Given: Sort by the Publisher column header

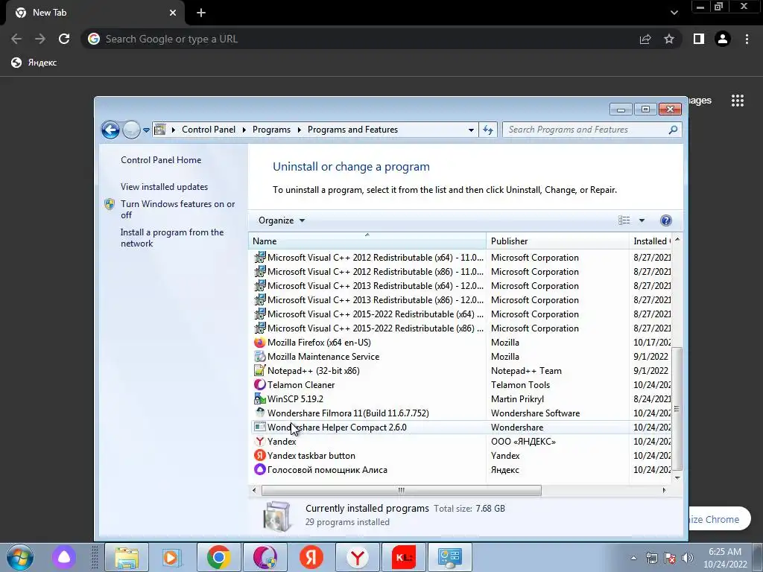Looking at the screenshot, I should (x=557, y=241).
